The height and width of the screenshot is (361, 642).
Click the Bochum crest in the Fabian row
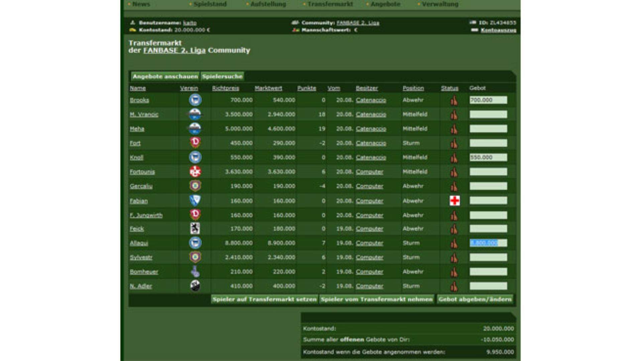tap(195, 201)
